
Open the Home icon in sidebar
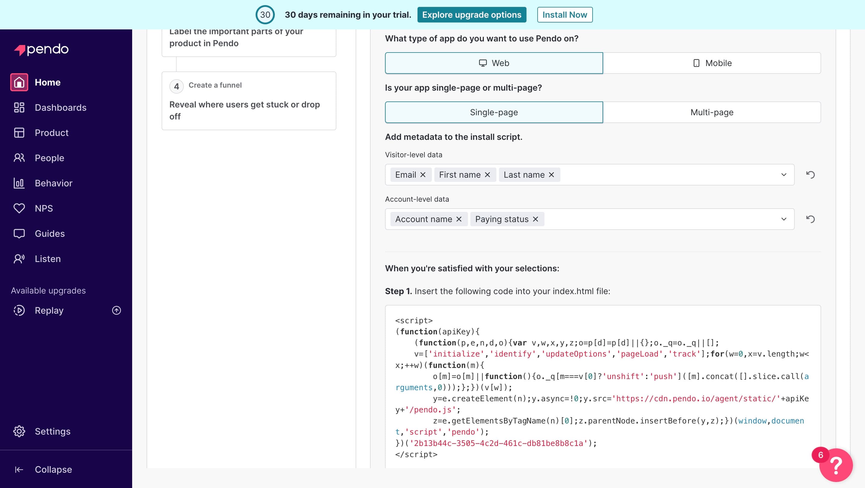pos(19,82)
